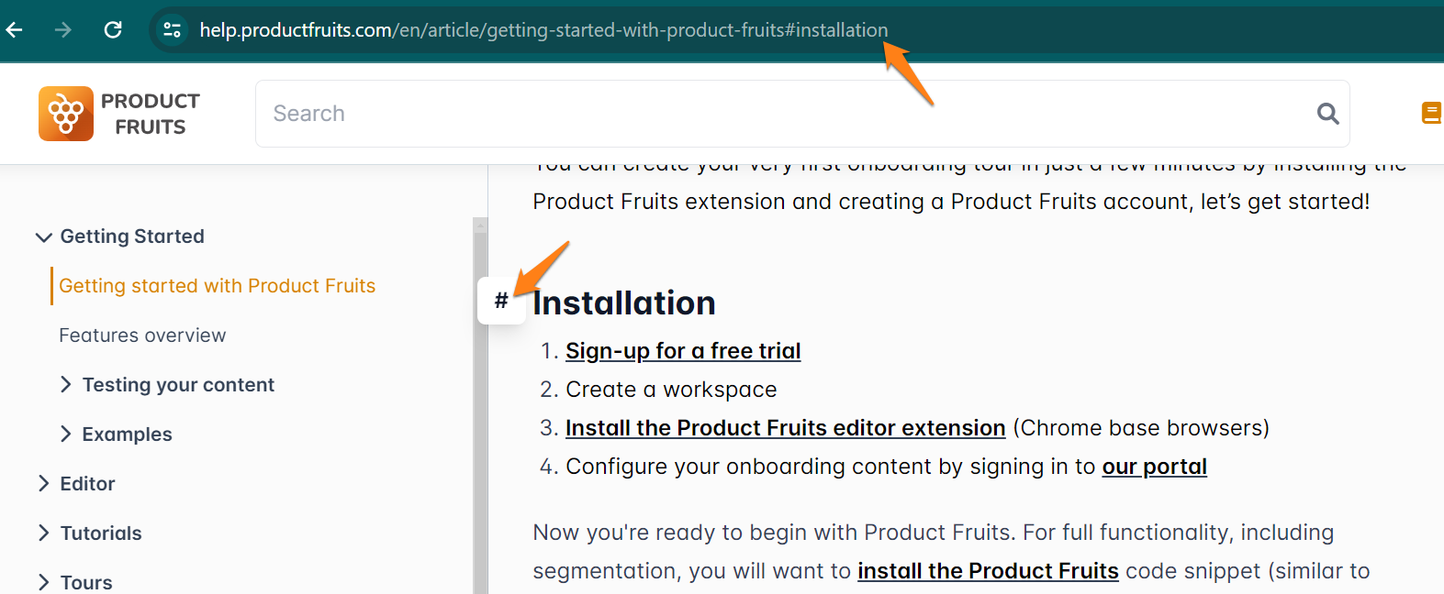Open Install the Product Fruits editor extension link
1444x594 pixels.
[785, 427]
